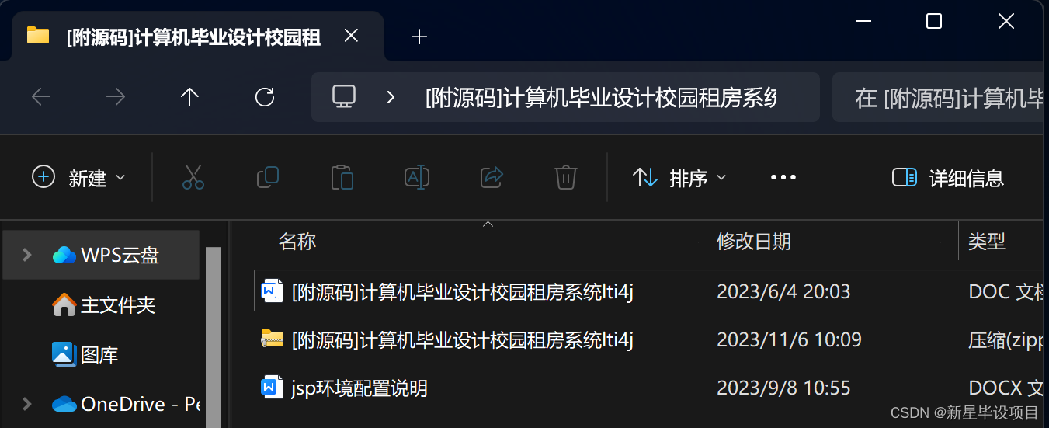Click the Share arrow icon
The height and width of the screenshot is (428, 1049).
(492, 177)
